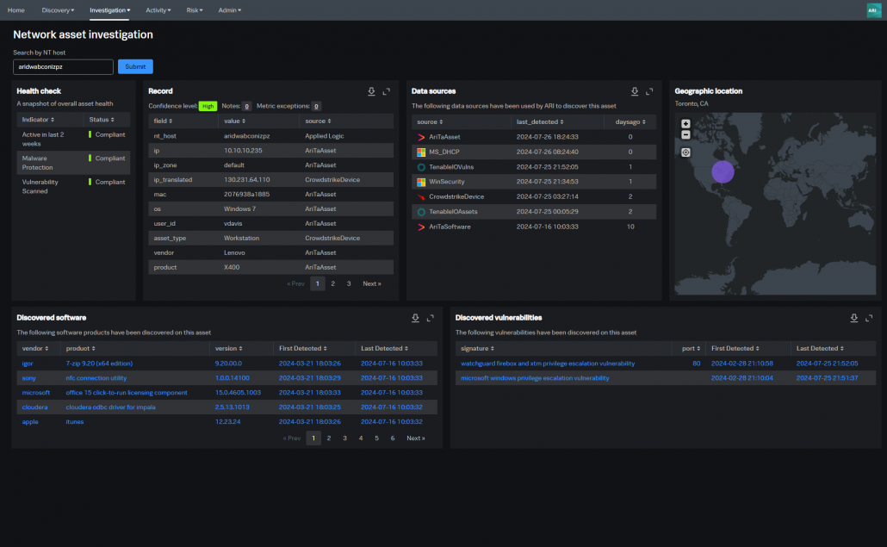Click the Submit button
The width and height of the screenshot is (887, 547).
click(x=134, y=66)
